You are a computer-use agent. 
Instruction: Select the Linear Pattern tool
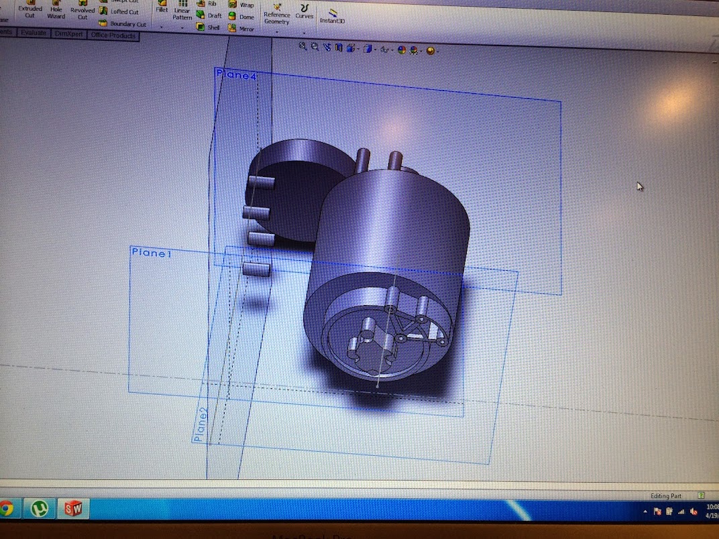182,11
